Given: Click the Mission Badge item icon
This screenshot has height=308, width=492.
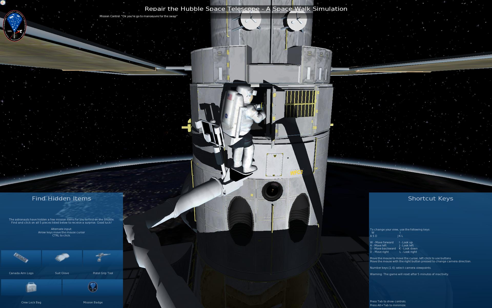Looking at the screenshot, I should [93, 287].
